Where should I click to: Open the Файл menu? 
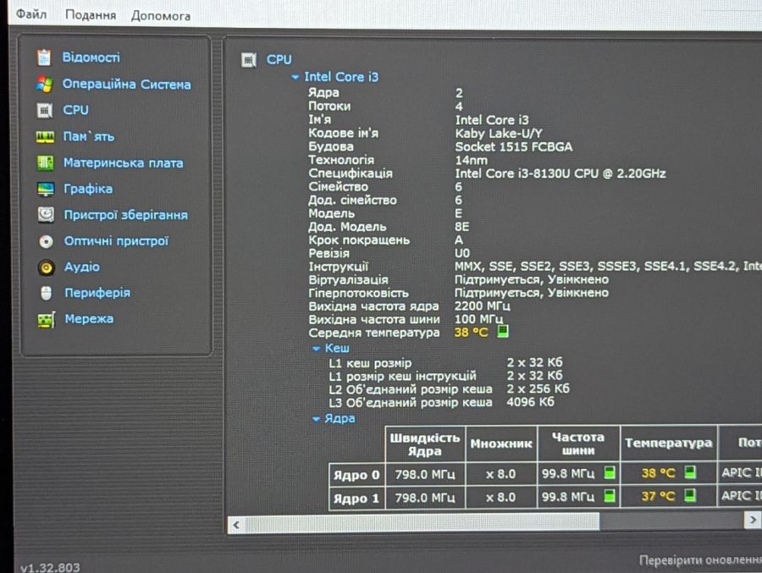point(31,14)
